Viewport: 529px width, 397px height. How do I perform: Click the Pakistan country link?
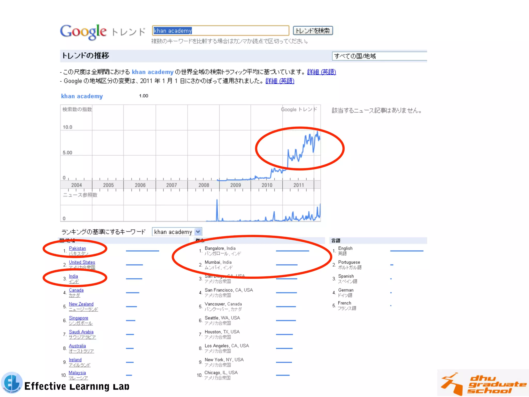(77, 248)
